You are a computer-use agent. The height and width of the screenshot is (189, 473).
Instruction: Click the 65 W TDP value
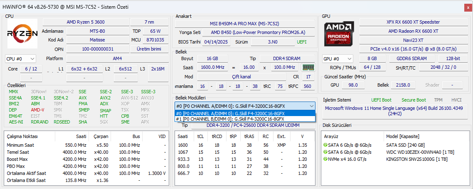155,31
